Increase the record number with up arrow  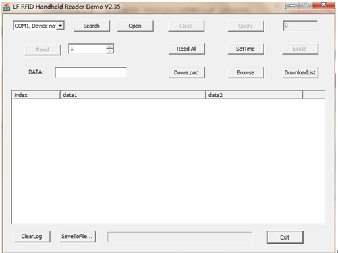click(110, 47)
